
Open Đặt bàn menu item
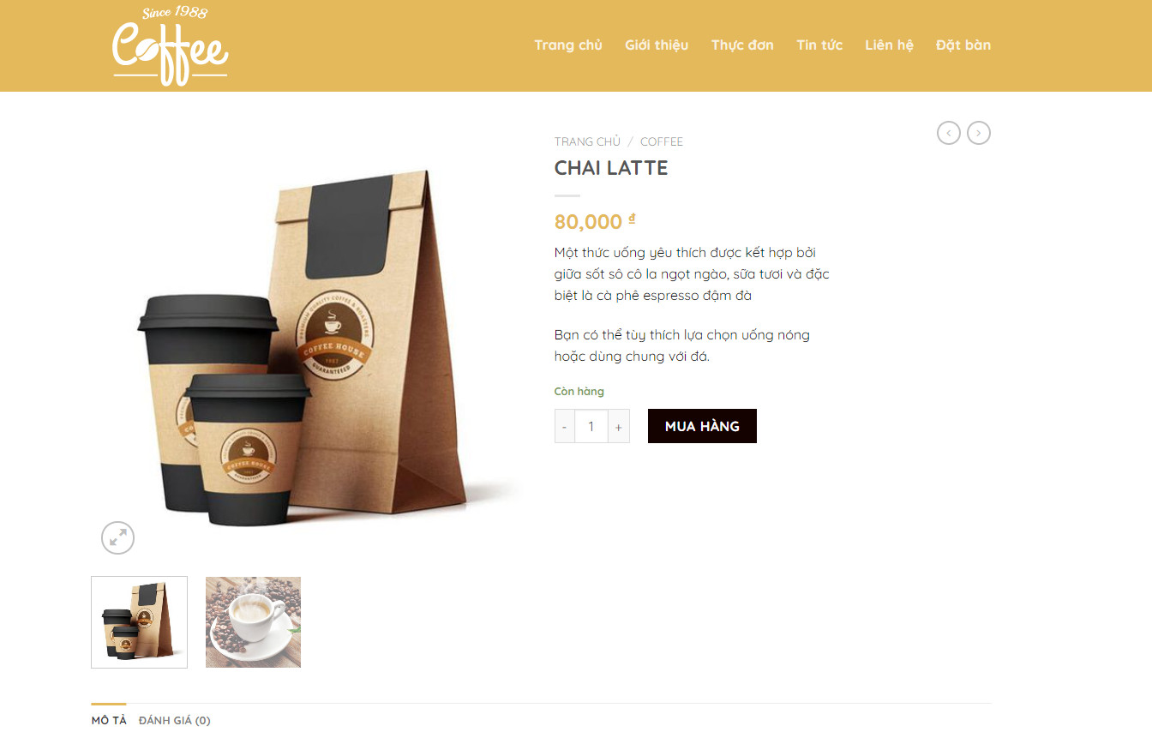click(963, 45)
